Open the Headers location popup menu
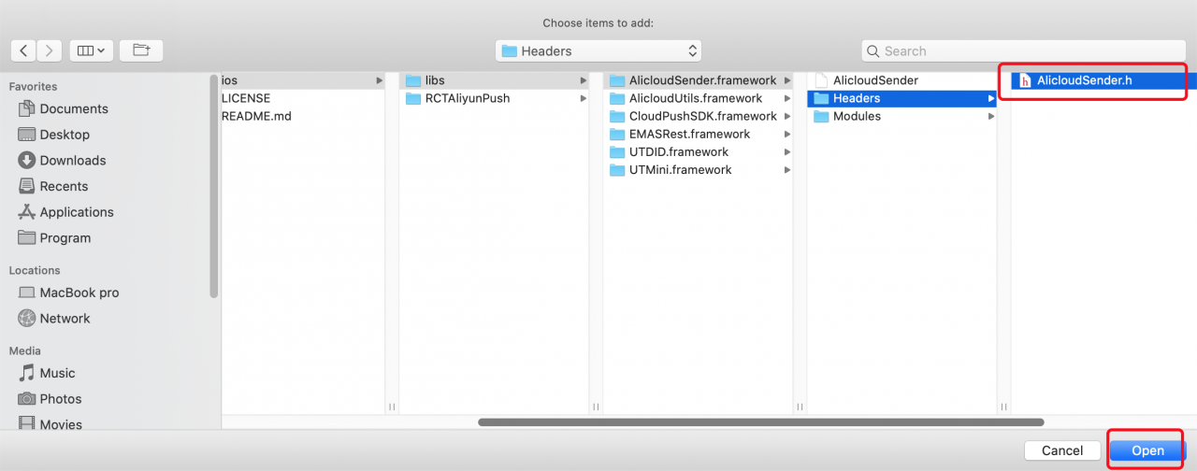Viewport: 1197px width, 471px height. (x=598, y=50)
